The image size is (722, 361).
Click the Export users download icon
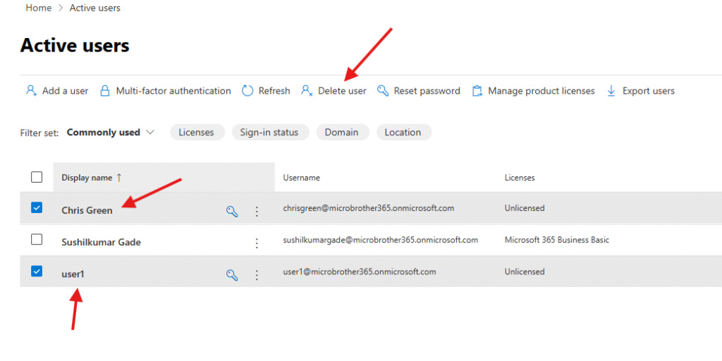coord(611,91)
